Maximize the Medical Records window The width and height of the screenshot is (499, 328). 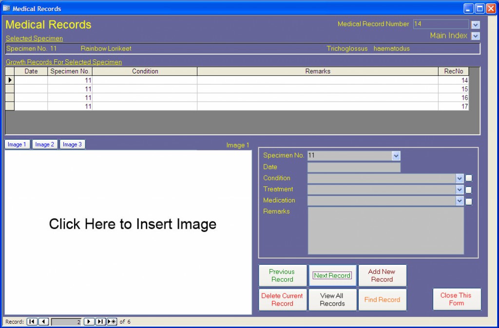click(480, 9)
